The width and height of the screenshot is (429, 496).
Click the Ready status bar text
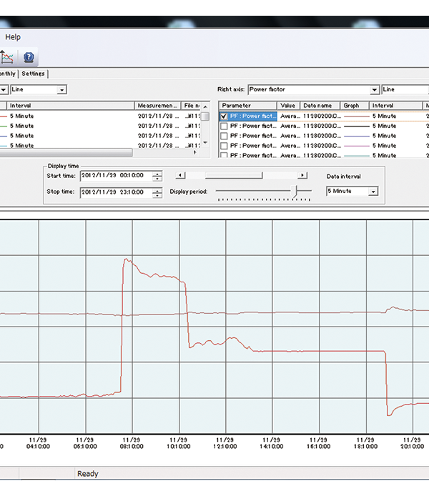click(88, 474)
